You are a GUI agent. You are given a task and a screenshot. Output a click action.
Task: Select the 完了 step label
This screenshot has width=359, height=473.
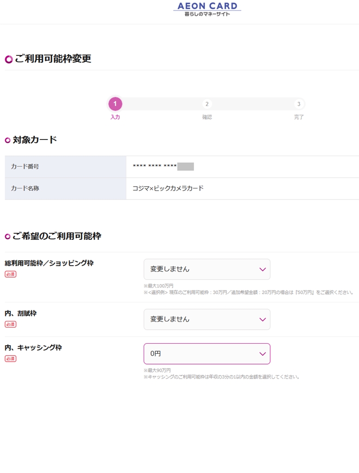299,117
